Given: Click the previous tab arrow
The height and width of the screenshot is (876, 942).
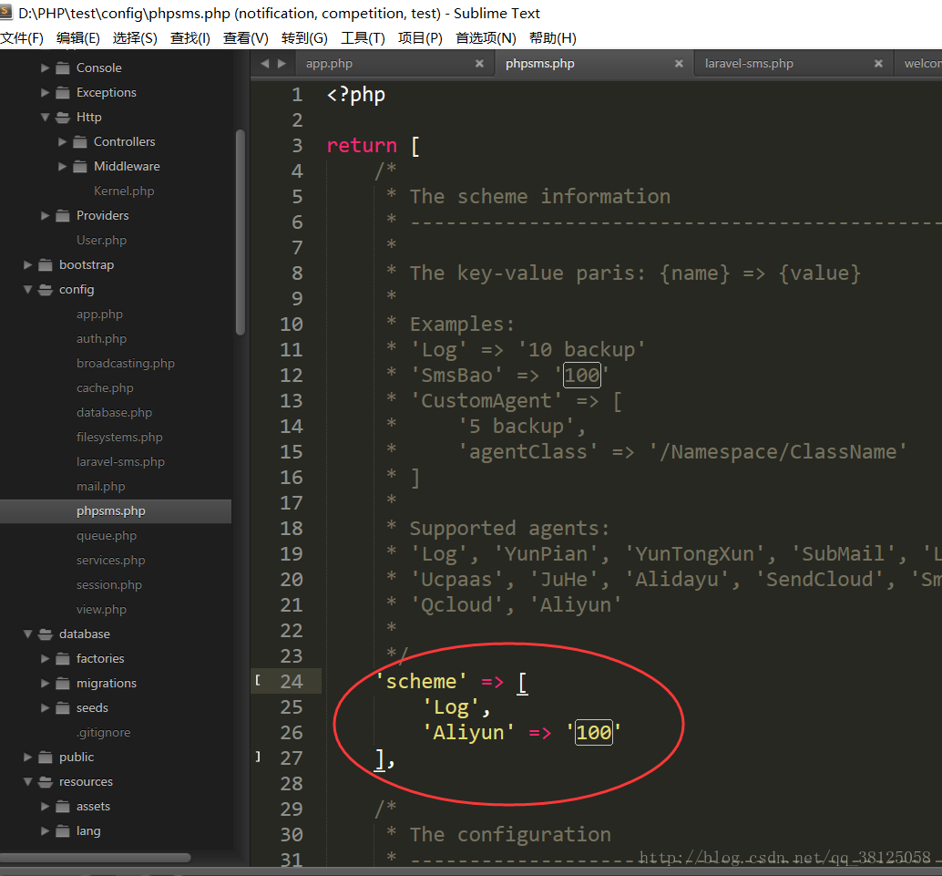Looking at the screenshot, I should click(265, 64).
